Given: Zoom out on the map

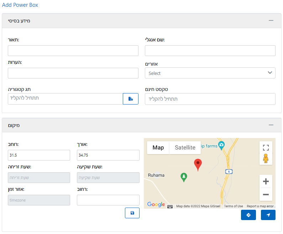Looking at the screenshot, I should (x=266, y=194).
